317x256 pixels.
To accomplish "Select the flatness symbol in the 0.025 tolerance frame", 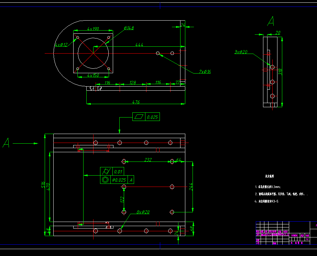I will coord(139,117).
